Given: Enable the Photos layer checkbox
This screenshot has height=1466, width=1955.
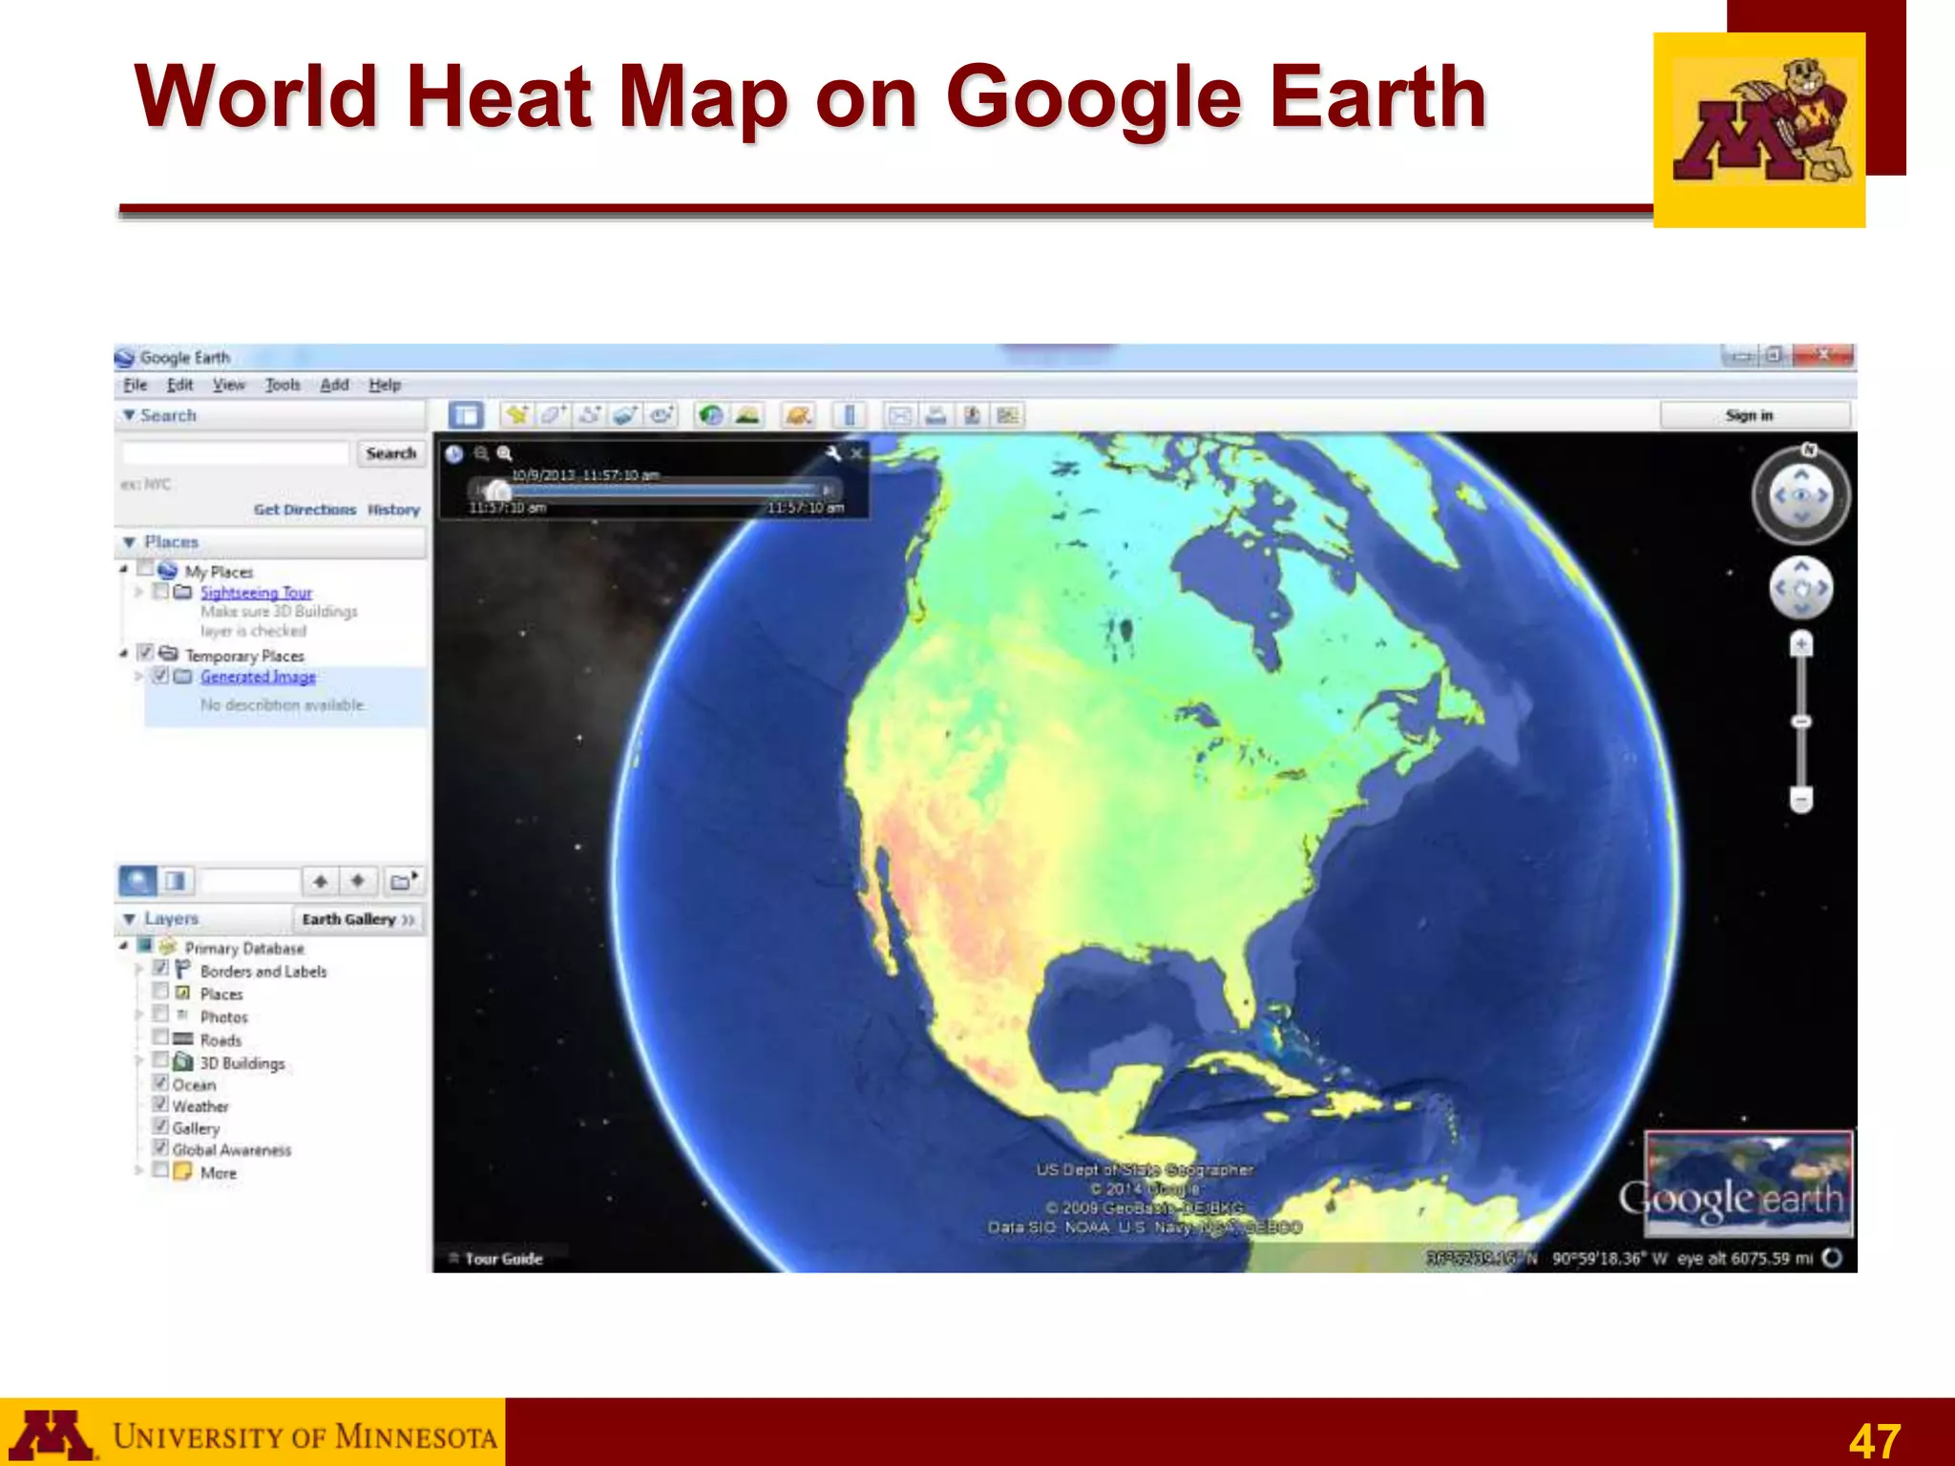Looking at the screenshot, I should (x=160, y=1015).
